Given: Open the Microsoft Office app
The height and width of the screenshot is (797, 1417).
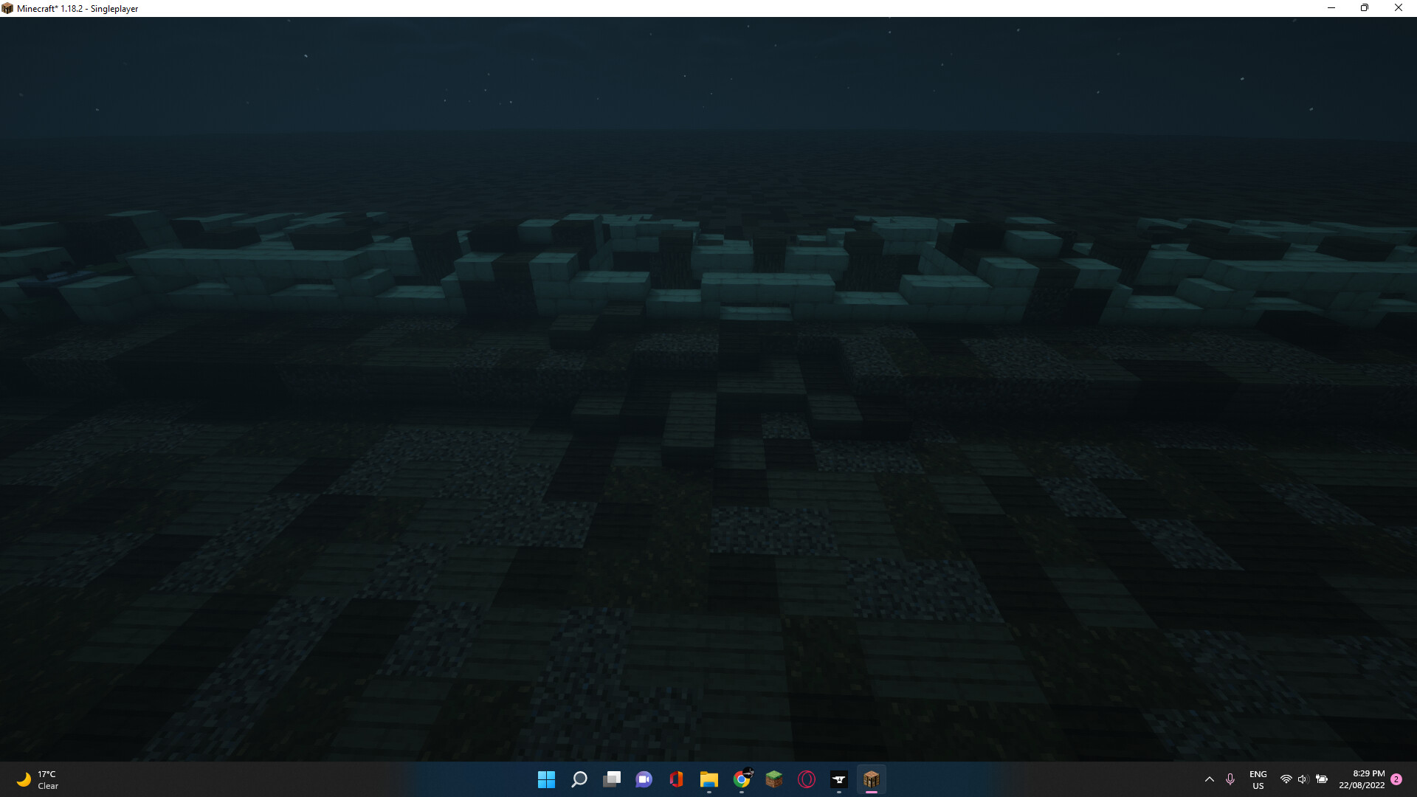Looking at the screenshot, I should 677,779.
